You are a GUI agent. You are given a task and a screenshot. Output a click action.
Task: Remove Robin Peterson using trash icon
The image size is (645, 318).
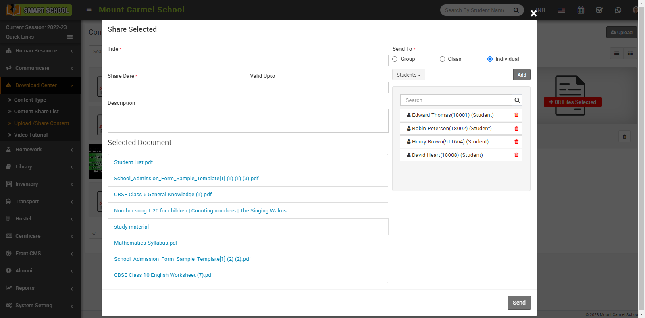click(x=516, y=129)
